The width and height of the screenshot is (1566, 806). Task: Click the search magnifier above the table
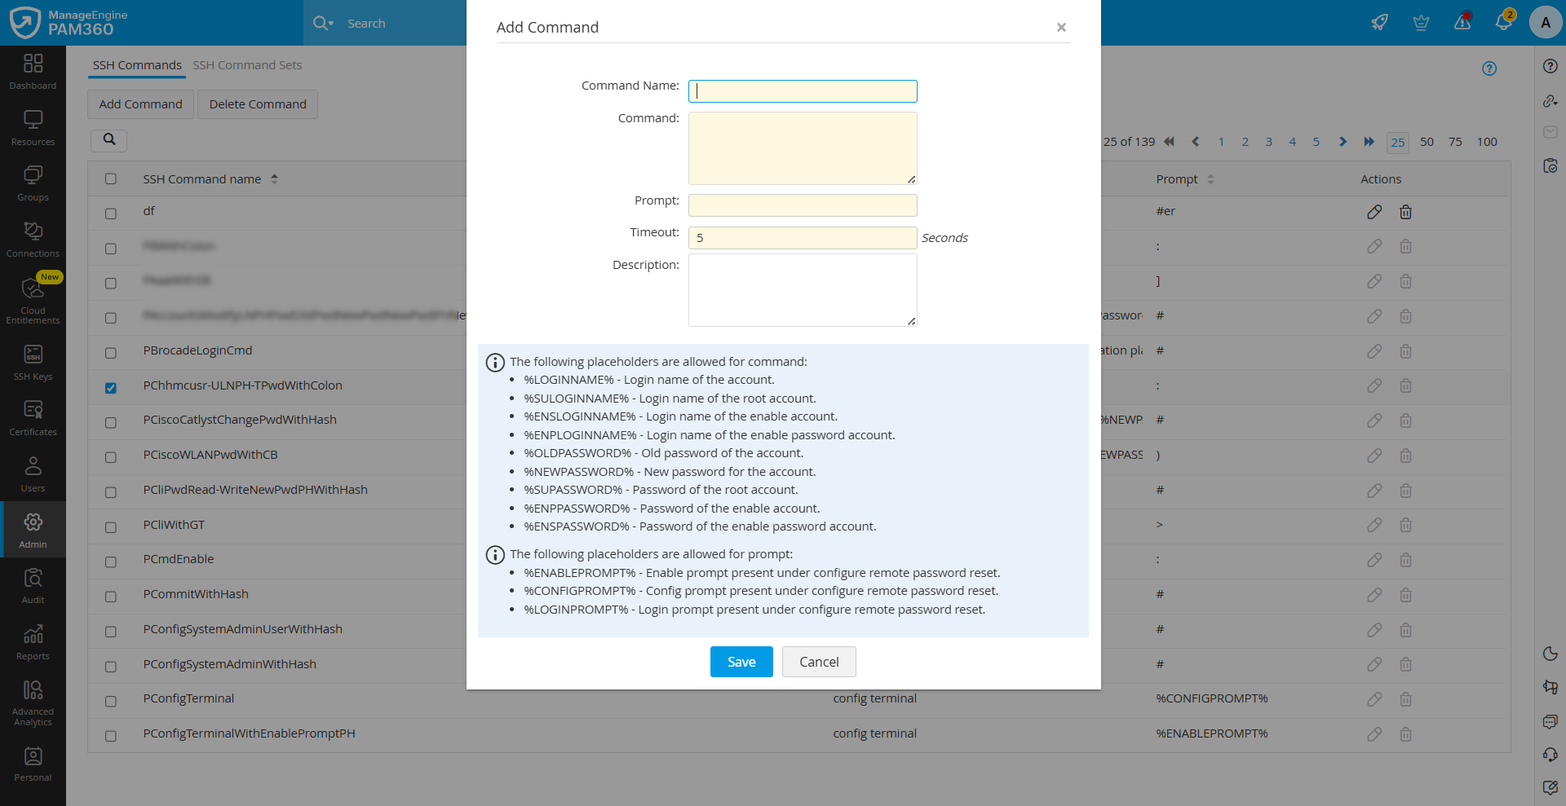tap(109, 139)
